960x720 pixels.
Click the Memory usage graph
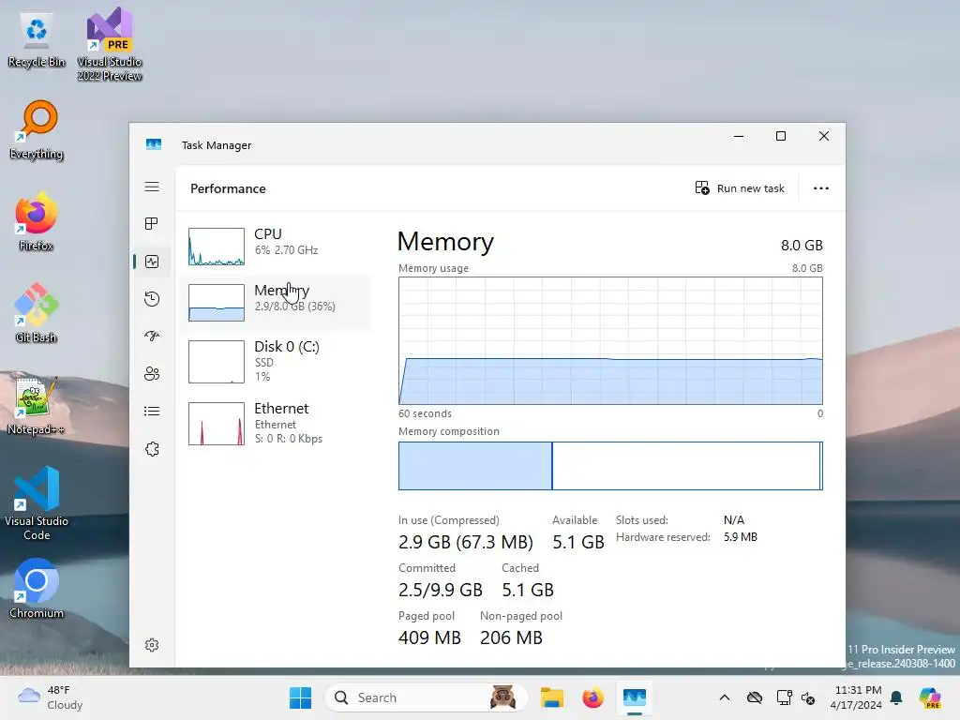[610, 340]
